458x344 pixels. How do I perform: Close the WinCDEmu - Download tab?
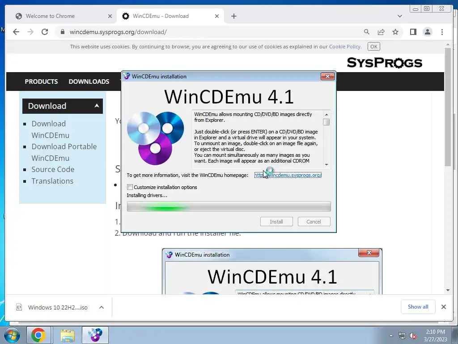coord(217,16)
